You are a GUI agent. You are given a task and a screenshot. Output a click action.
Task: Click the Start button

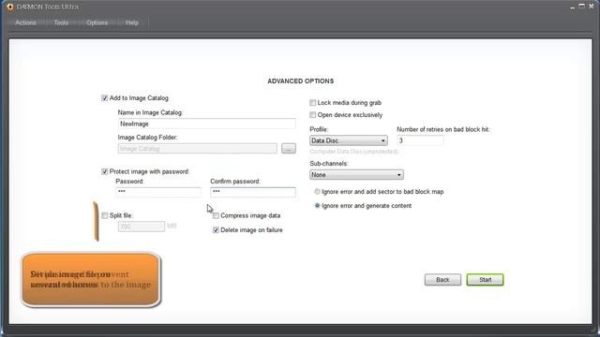coord(486,280)
